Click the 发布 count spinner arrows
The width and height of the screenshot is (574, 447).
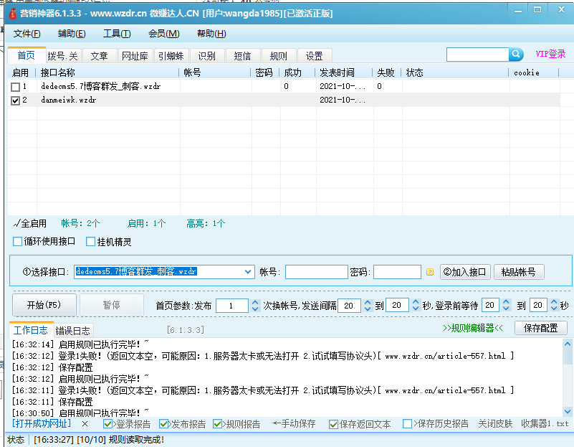click(x=255, y=305)
